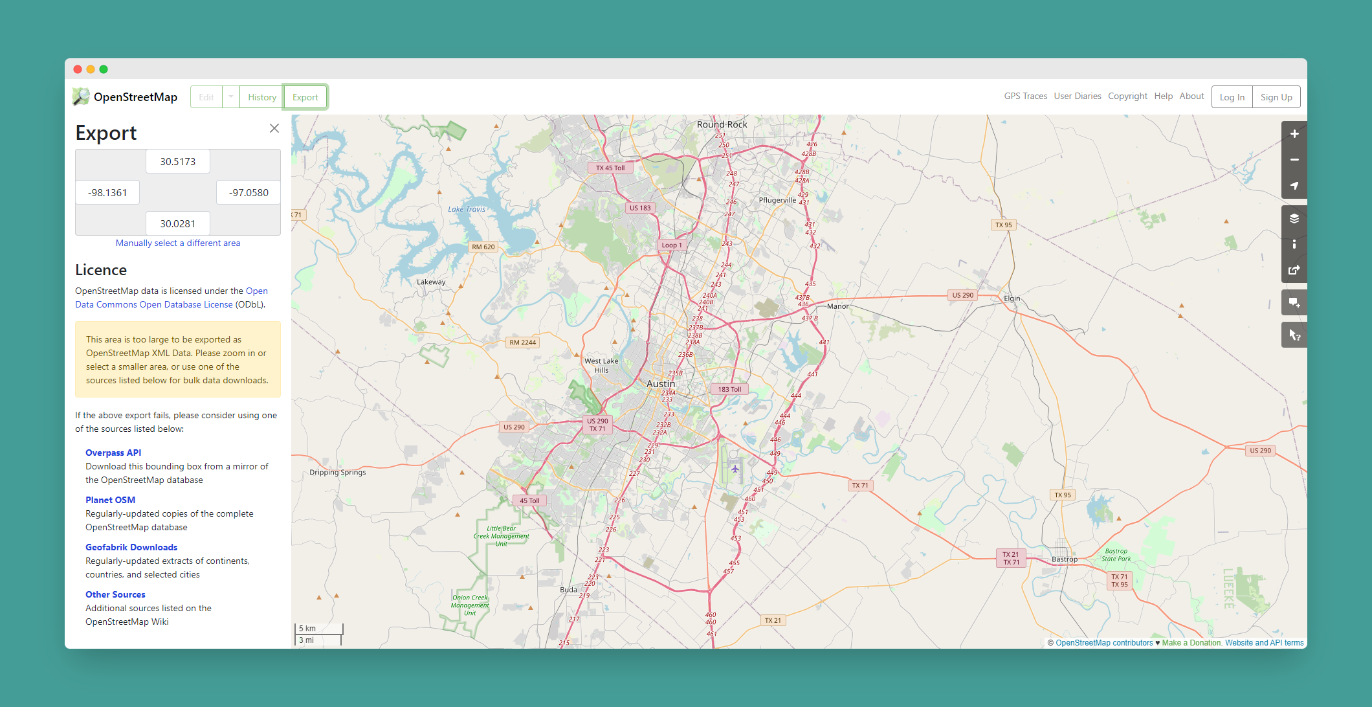Zoom in on the map

coord(1294,134)
